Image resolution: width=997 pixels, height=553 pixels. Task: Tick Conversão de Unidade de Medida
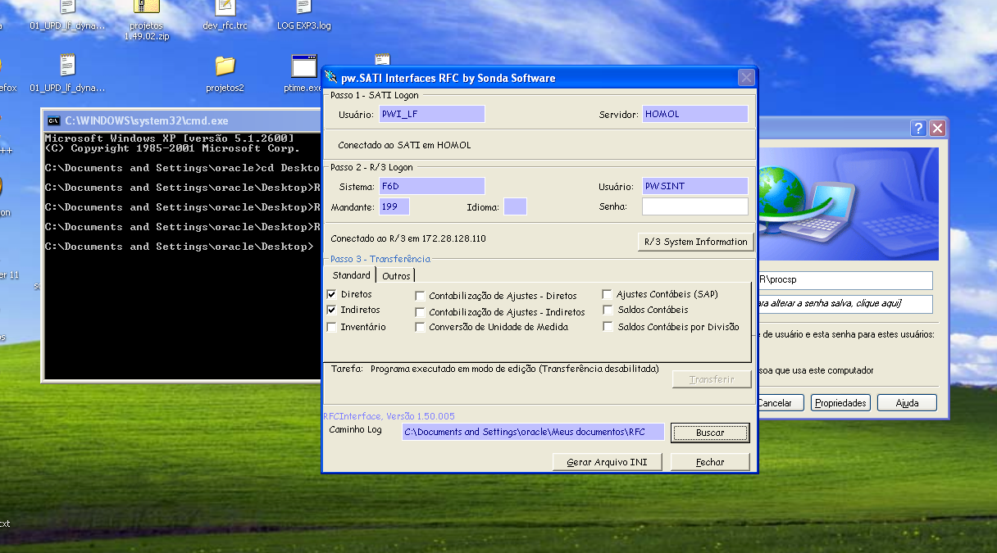420,328
